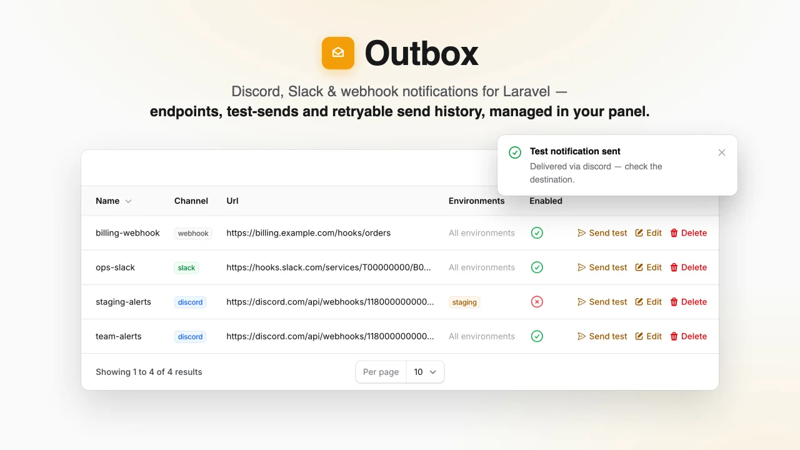Click the Environments column header
800x450 pixels.
point(476,201)
